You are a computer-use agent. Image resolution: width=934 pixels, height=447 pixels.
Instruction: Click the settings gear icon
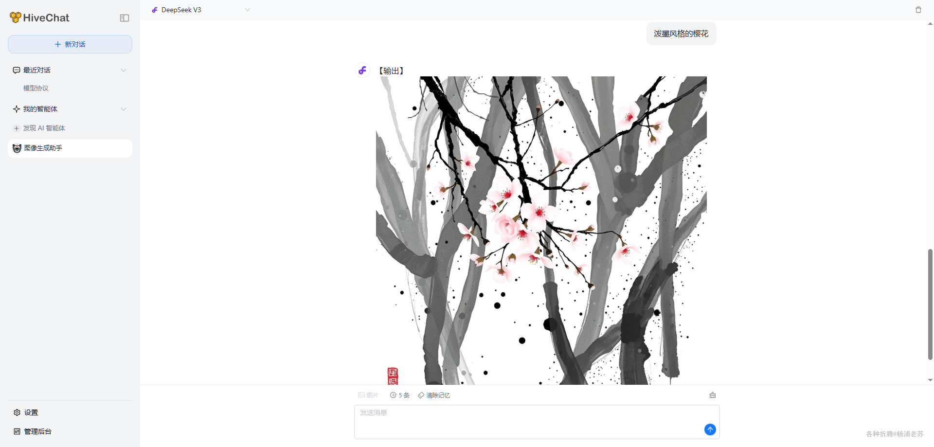(17, 412)
